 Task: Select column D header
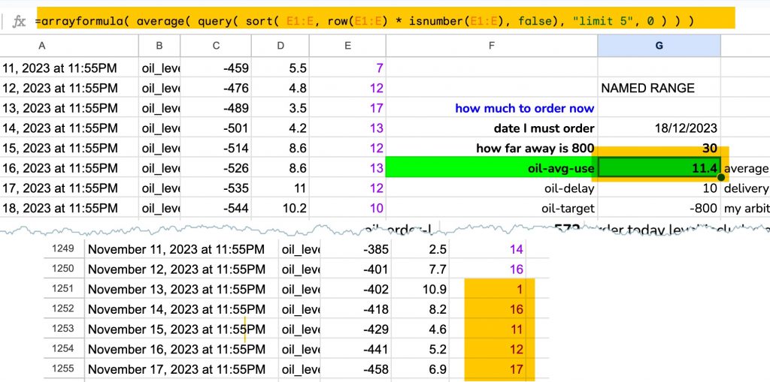(x=280, y=46)
